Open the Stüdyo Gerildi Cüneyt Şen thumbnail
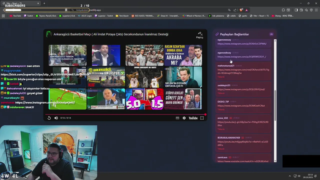The height and width of the screenshot is (180, 320). [x=183, y=99]
